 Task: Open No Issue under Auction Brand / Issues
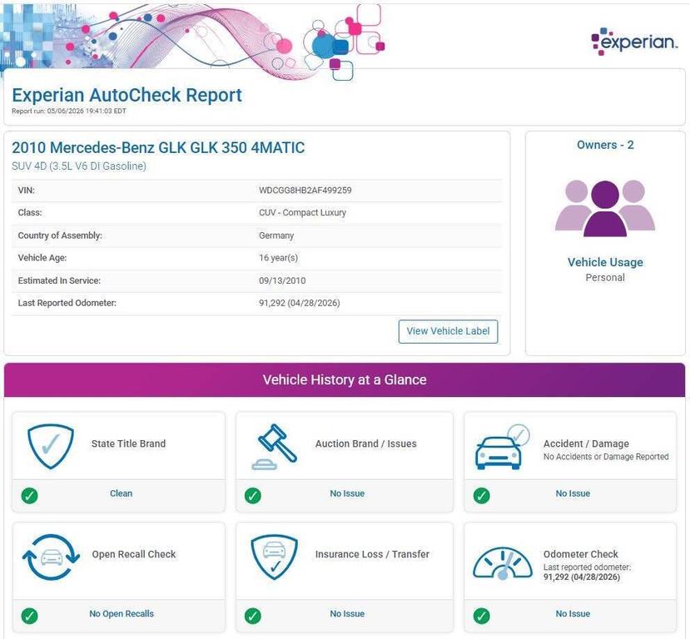(x=347, y=493)
